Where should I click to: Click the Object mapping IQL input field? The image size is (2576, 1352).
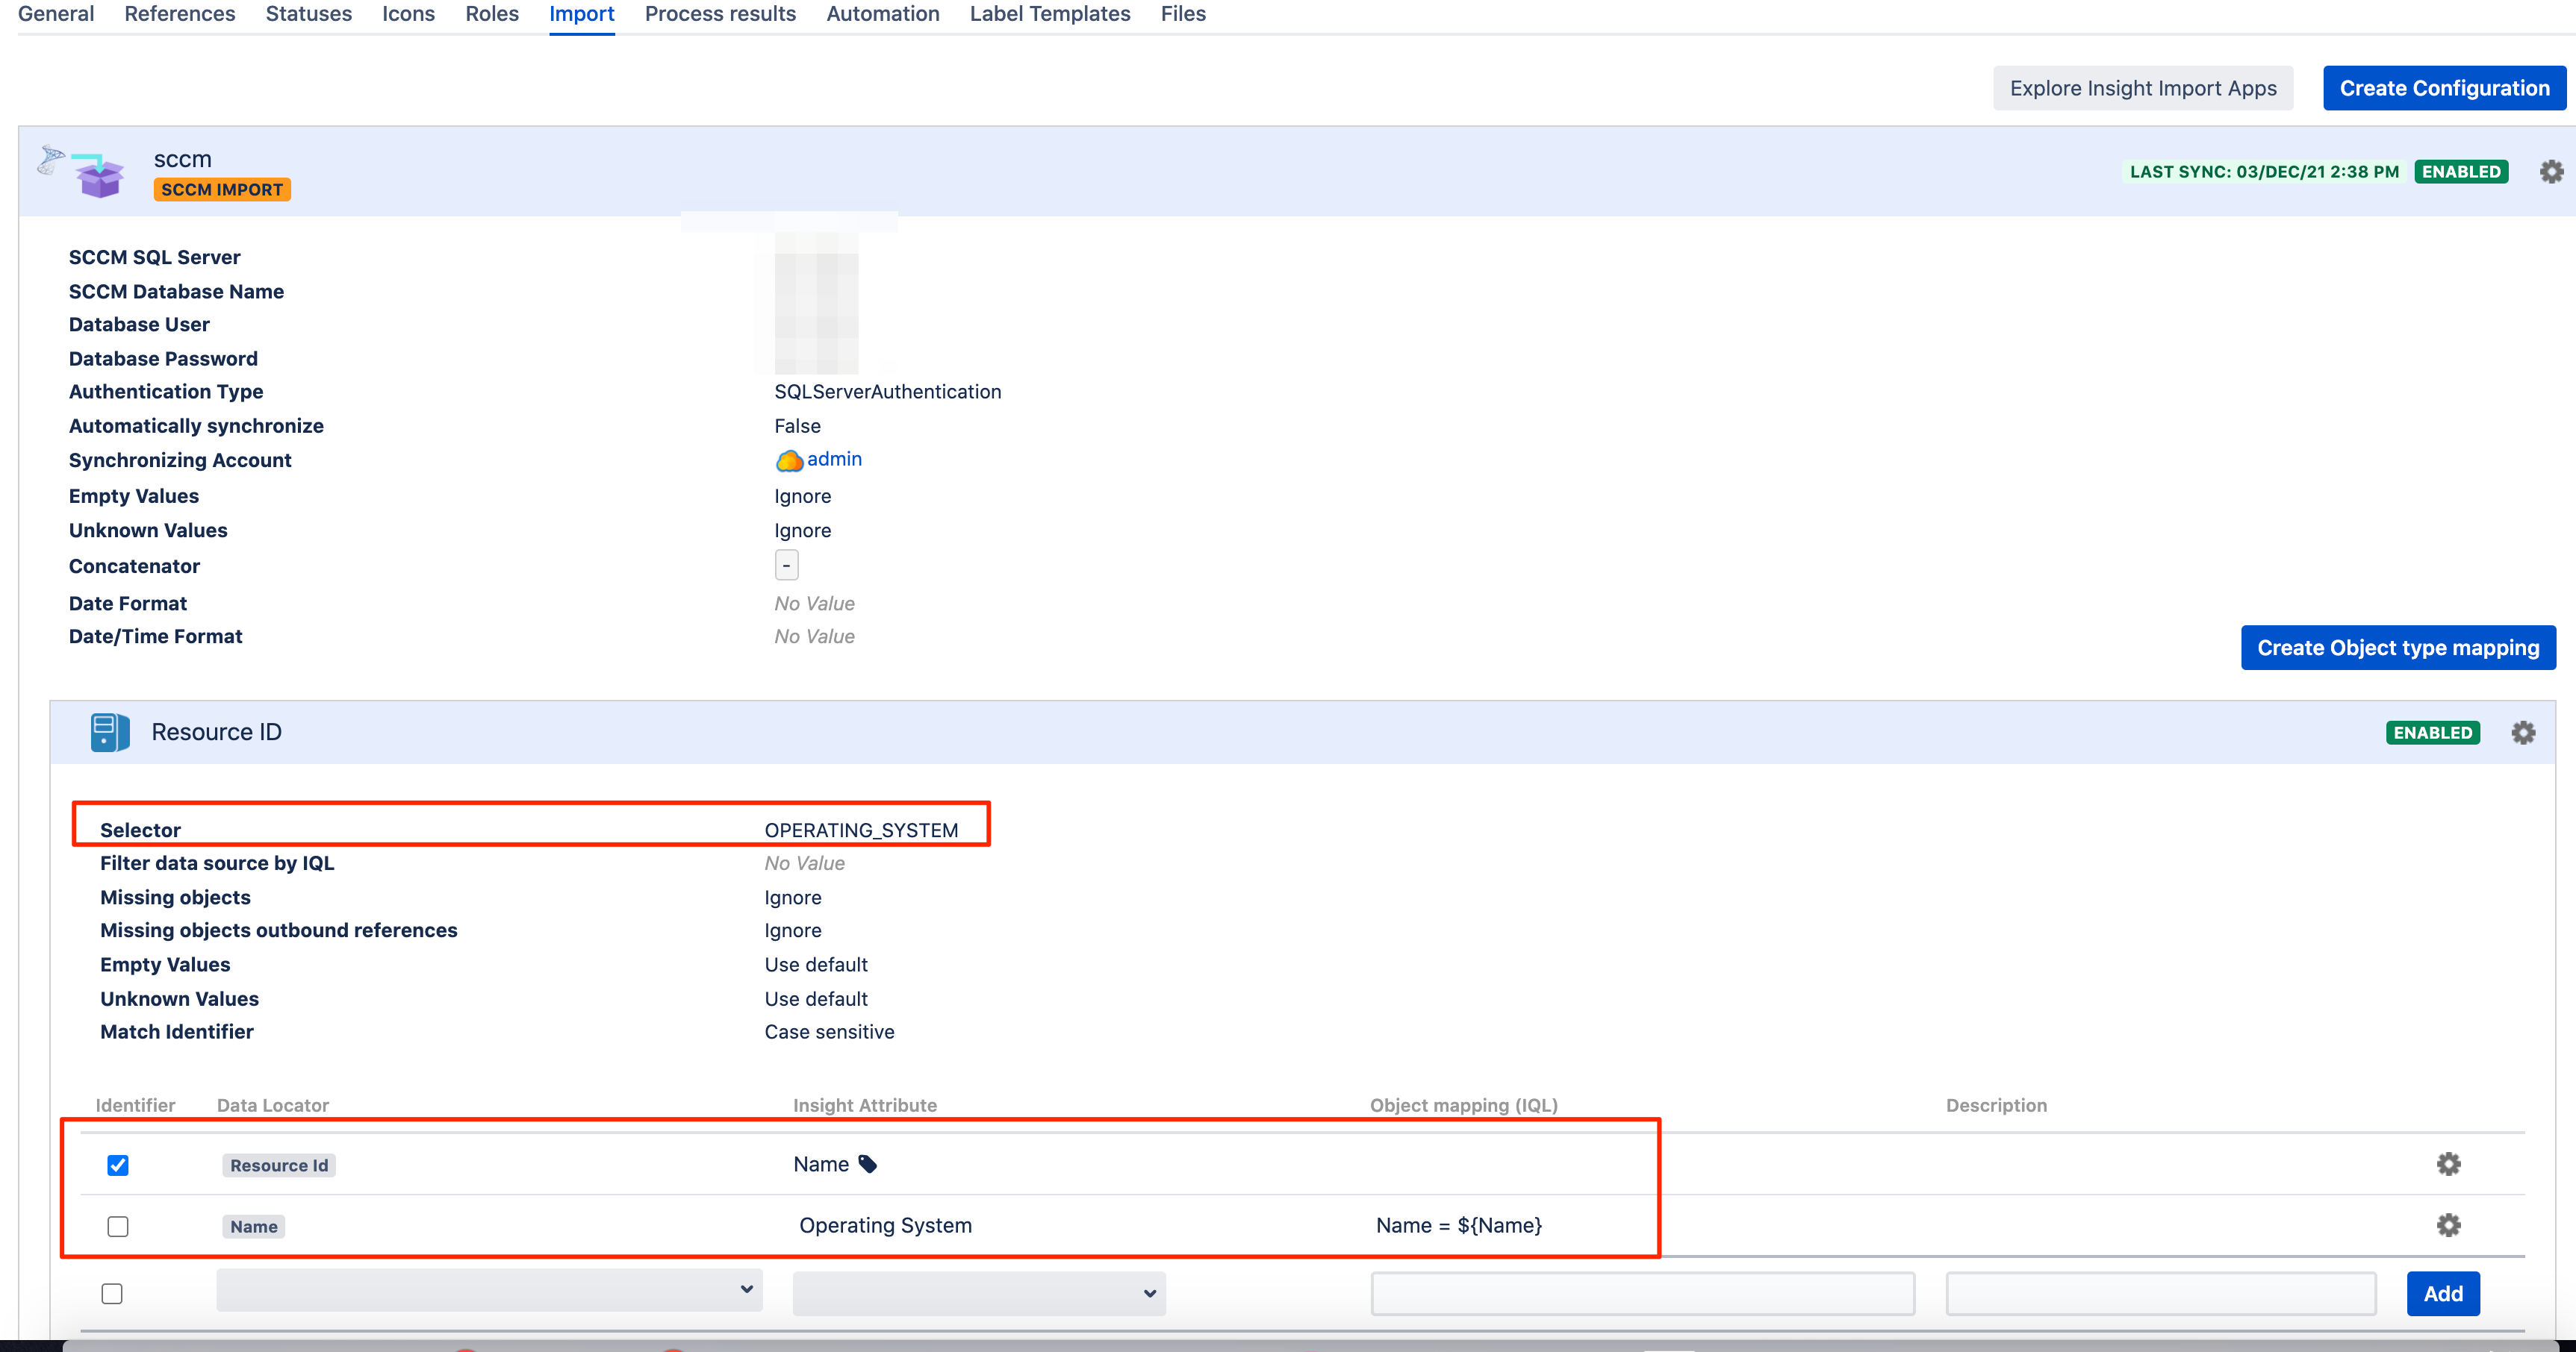click(1642, 1294)
